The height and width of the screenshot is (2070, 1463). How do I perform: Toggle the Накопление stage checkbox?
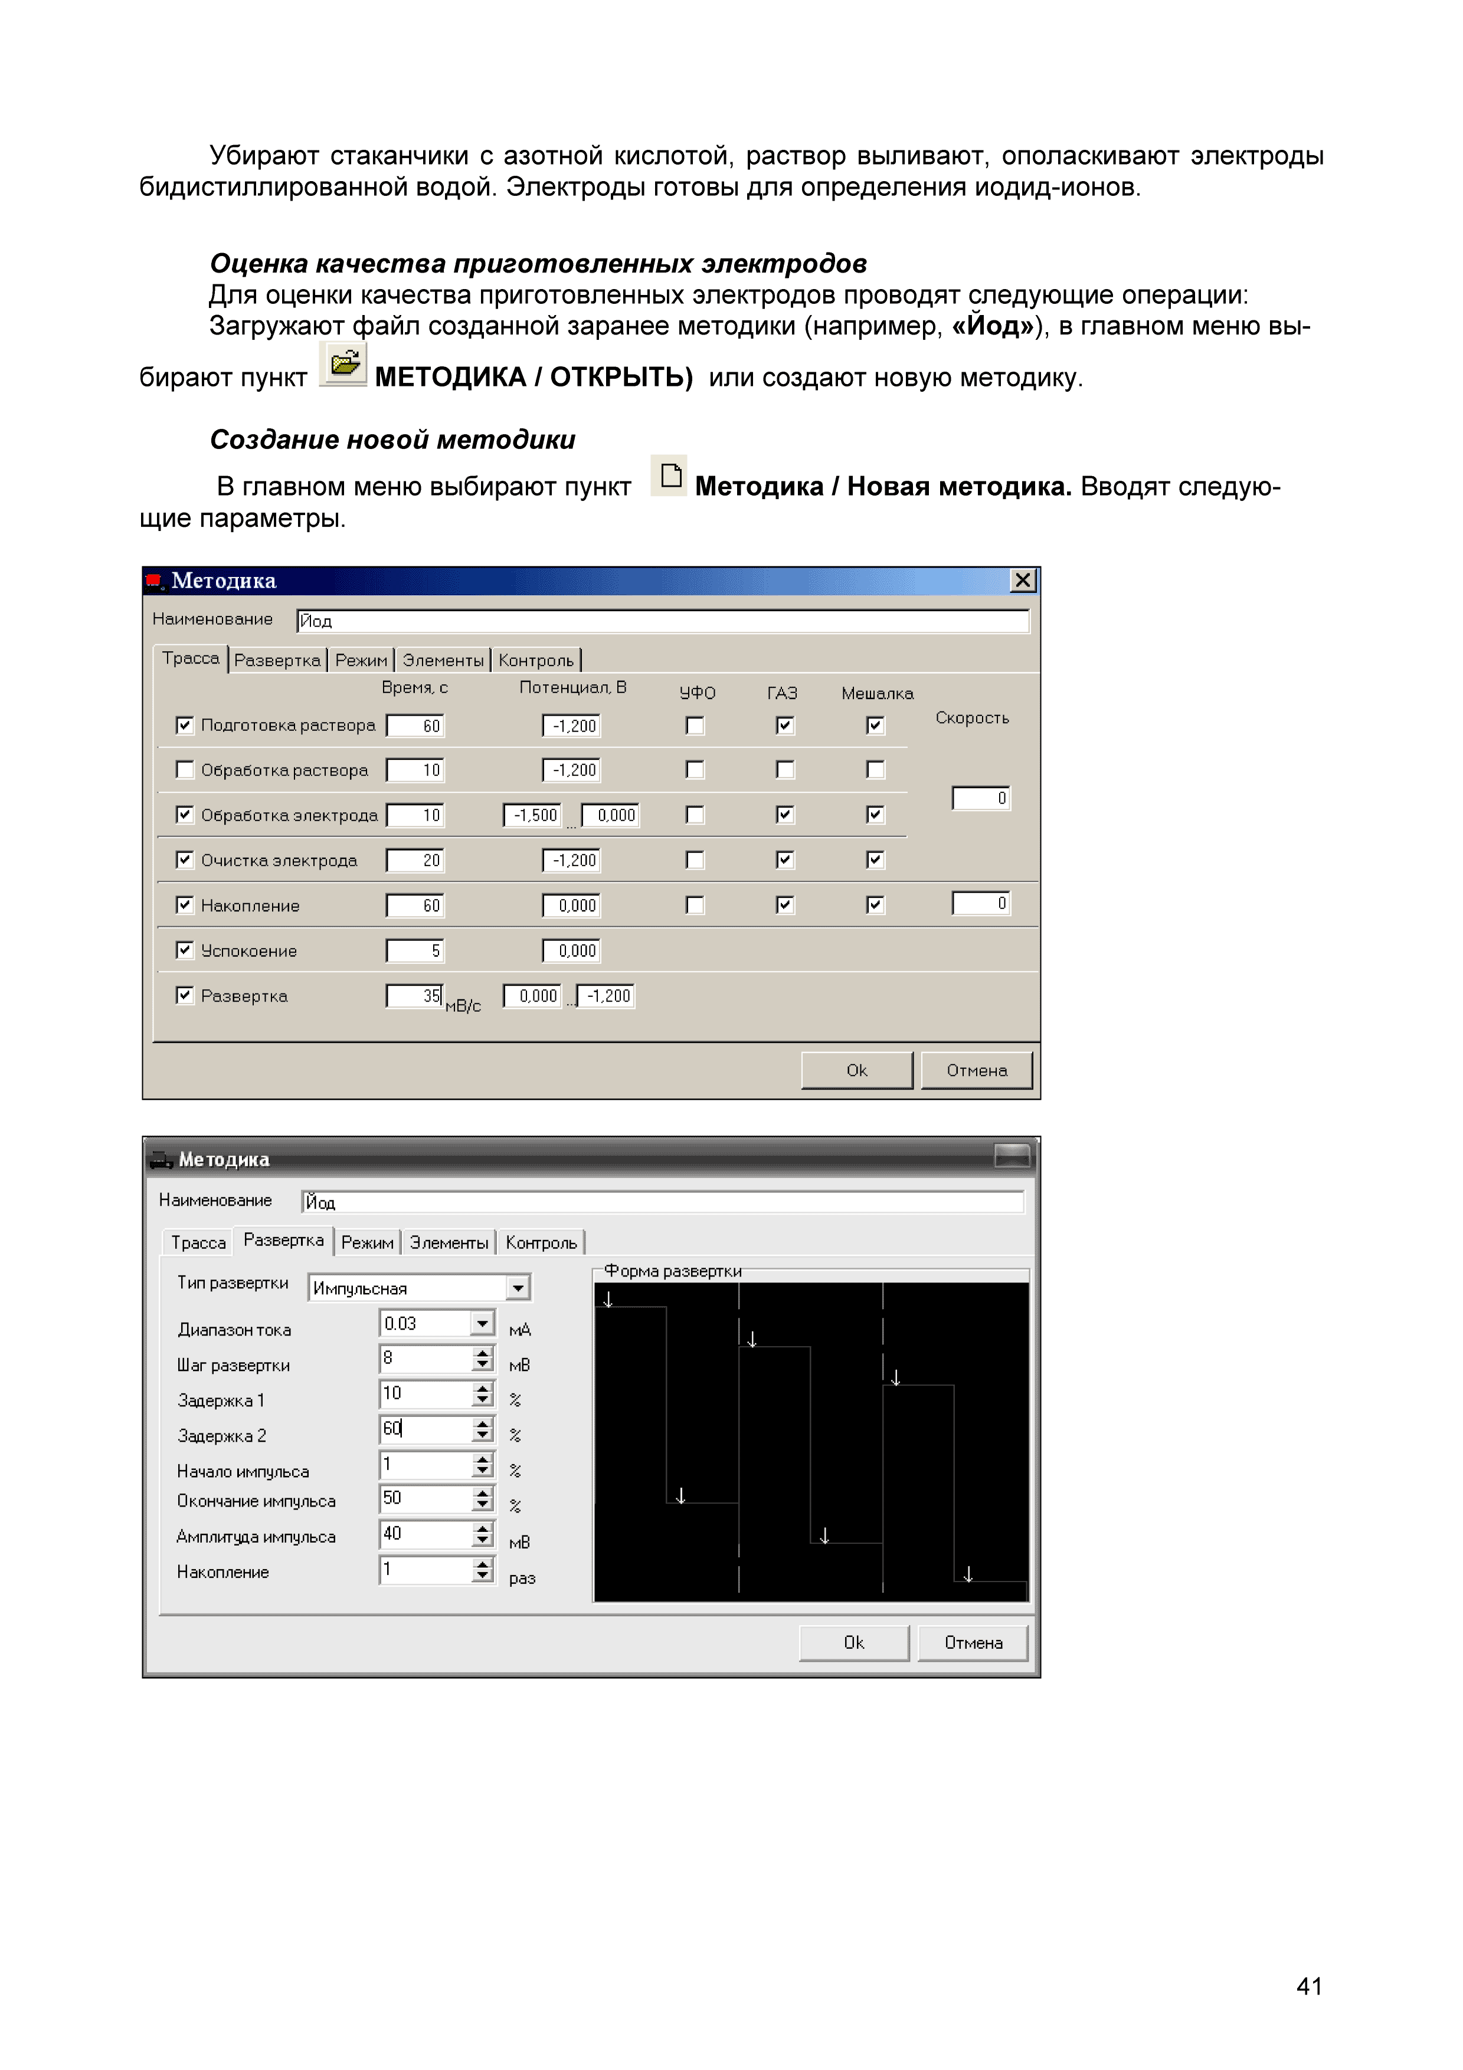pos(185,905)
